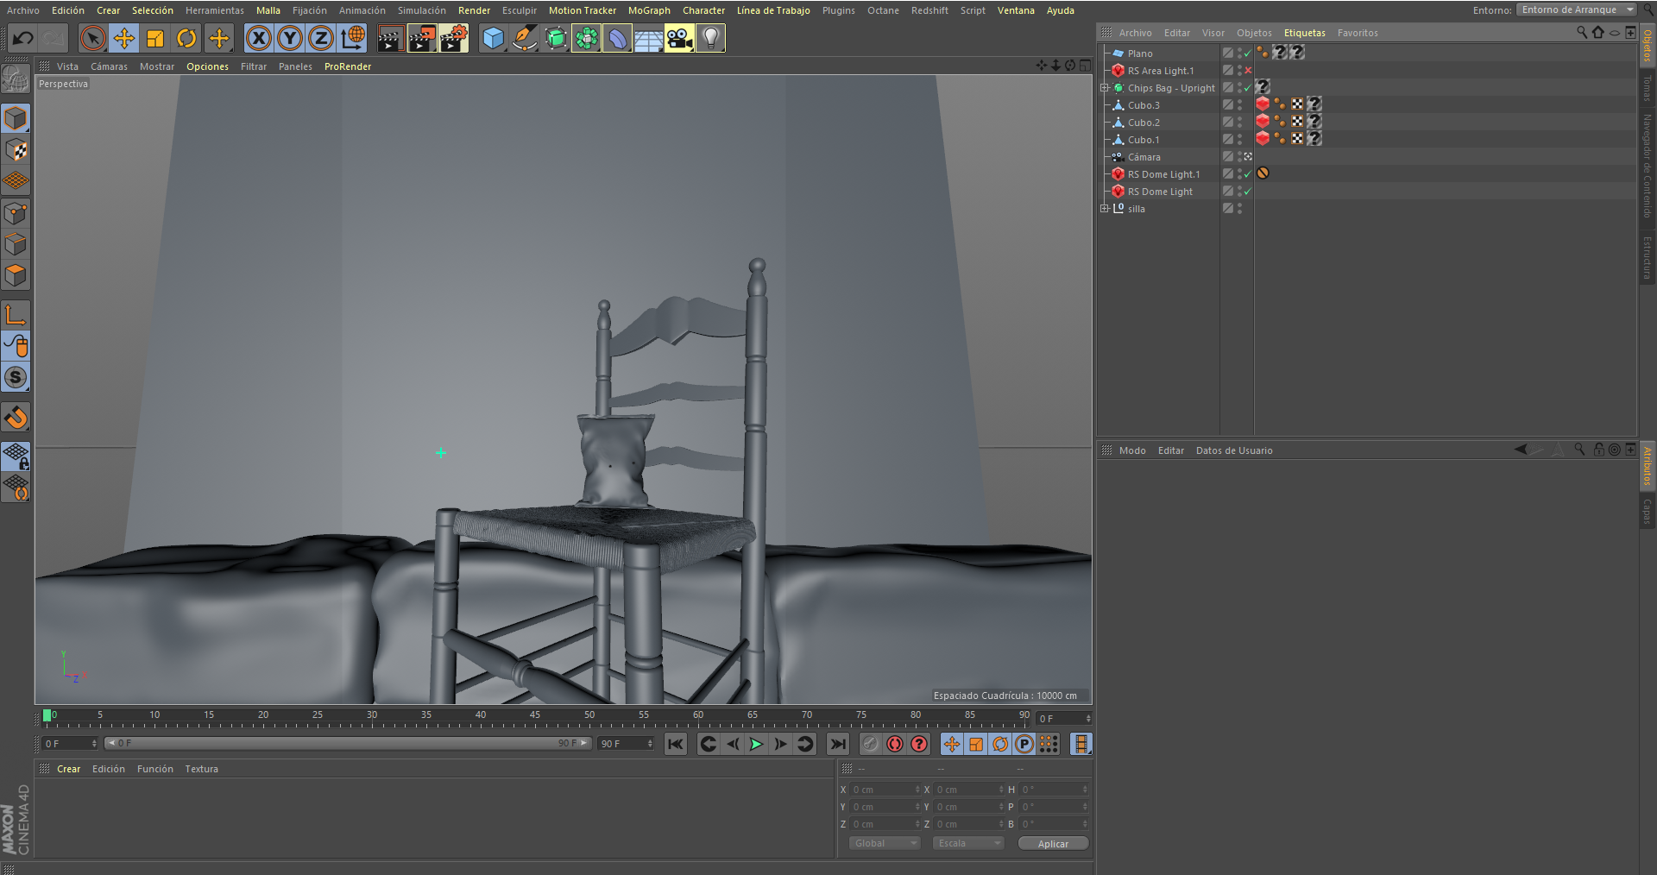Click the X position input field
The image size is (1657, 875).
click(885, 790)
